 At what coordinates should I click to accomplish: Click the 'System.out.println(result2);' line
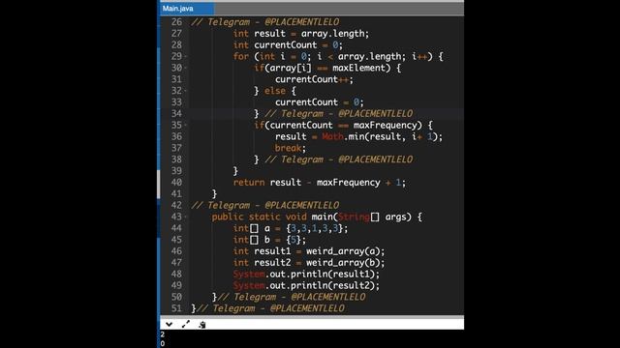click(306, 285)
